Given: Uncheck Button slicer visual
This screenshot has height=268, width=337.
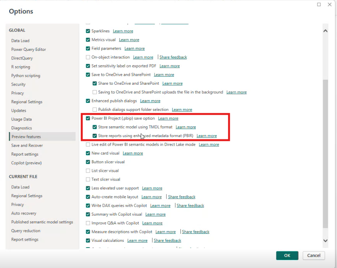Looking at the screenshot, I should click(x=88, y=162).
